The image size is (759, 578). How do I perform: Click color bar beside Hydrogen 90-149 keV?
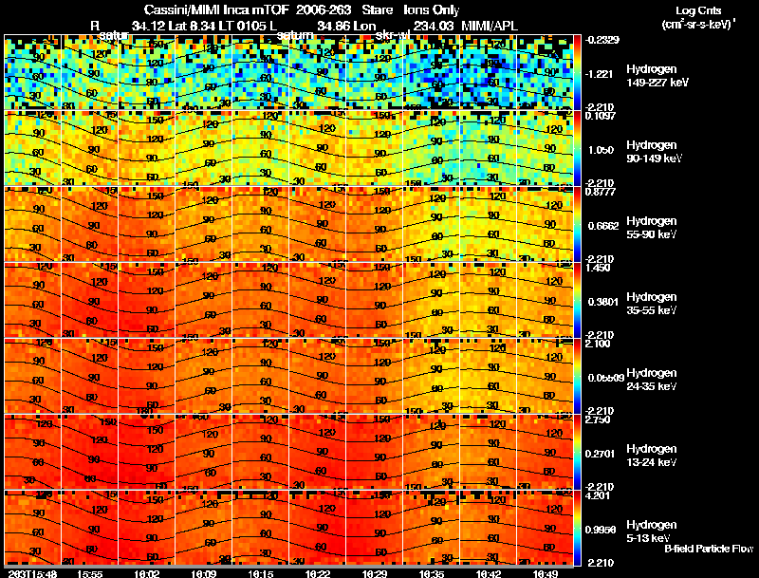(x=577, y=148)
